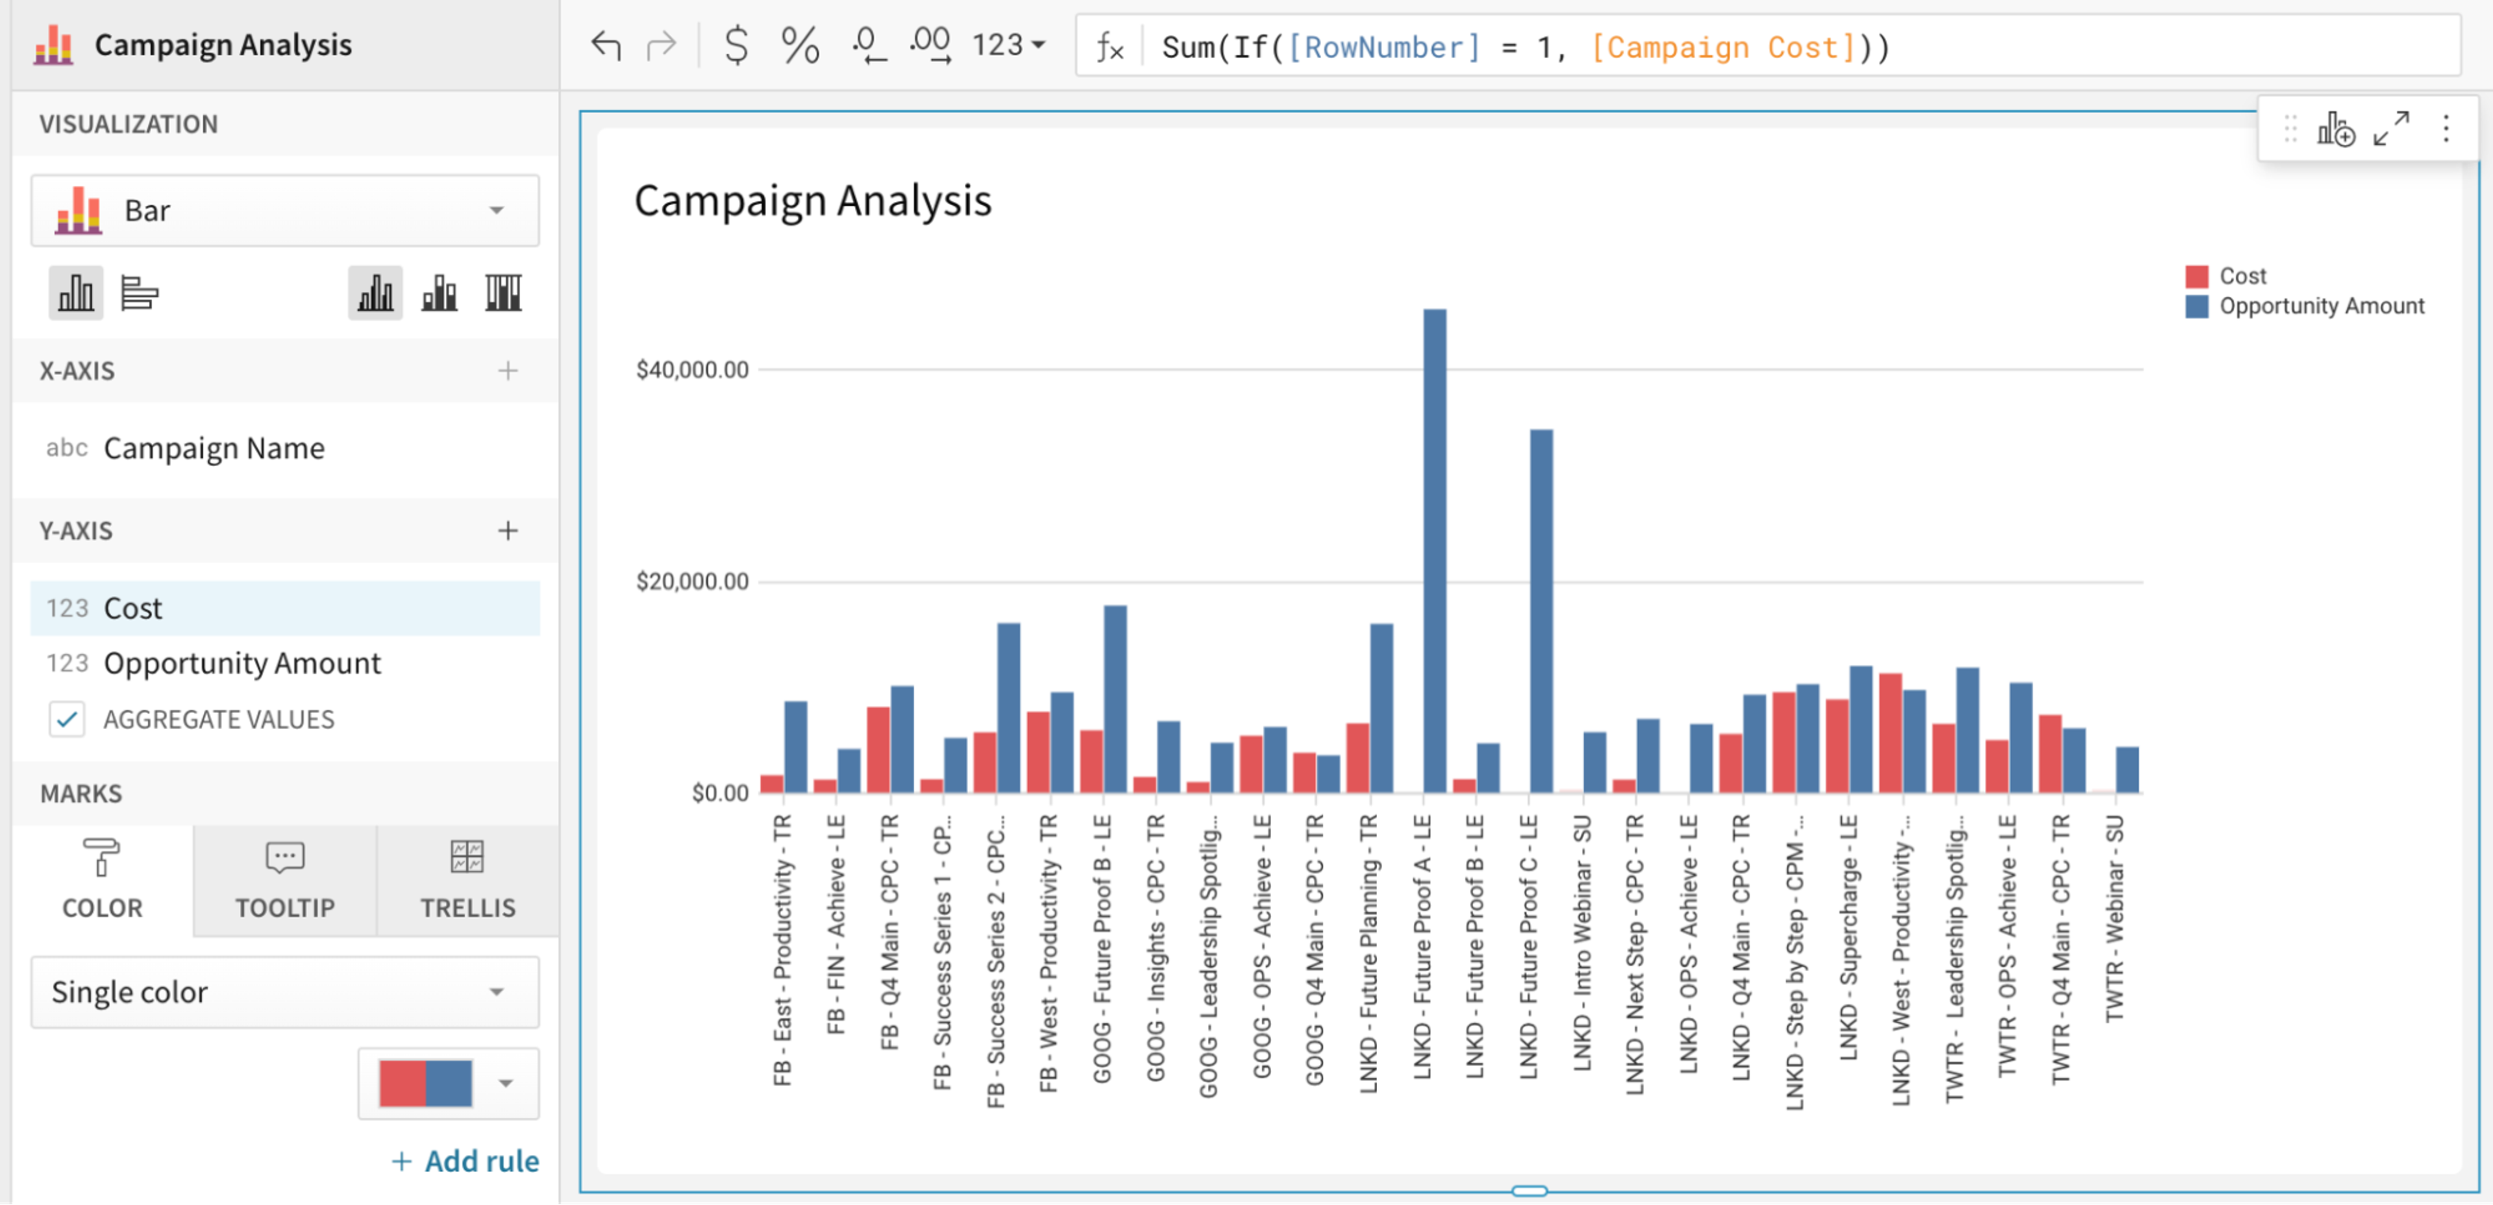Click the Opportunity Amount legend entry
Viewport: 2493px width, 1205px height.
(2305, 306)
